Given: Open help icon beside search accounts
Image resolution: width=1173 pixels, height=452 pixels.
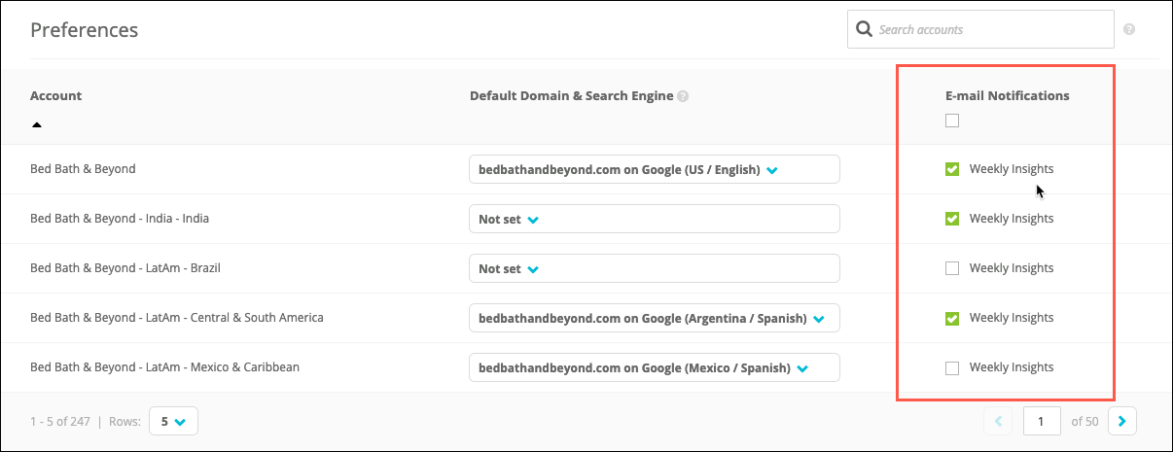Looking at the screenshot, I should (x=1129, y=29).
